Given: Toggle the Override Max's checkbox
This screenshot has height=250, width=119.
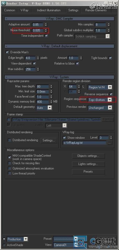Looking at the screenshot, I should 7,52.
